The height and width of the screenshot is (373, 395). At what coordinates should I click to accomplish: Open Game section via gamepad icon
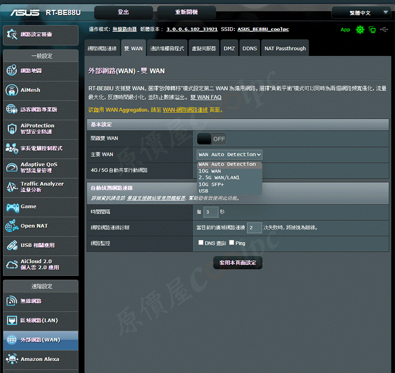coord(12,207)
